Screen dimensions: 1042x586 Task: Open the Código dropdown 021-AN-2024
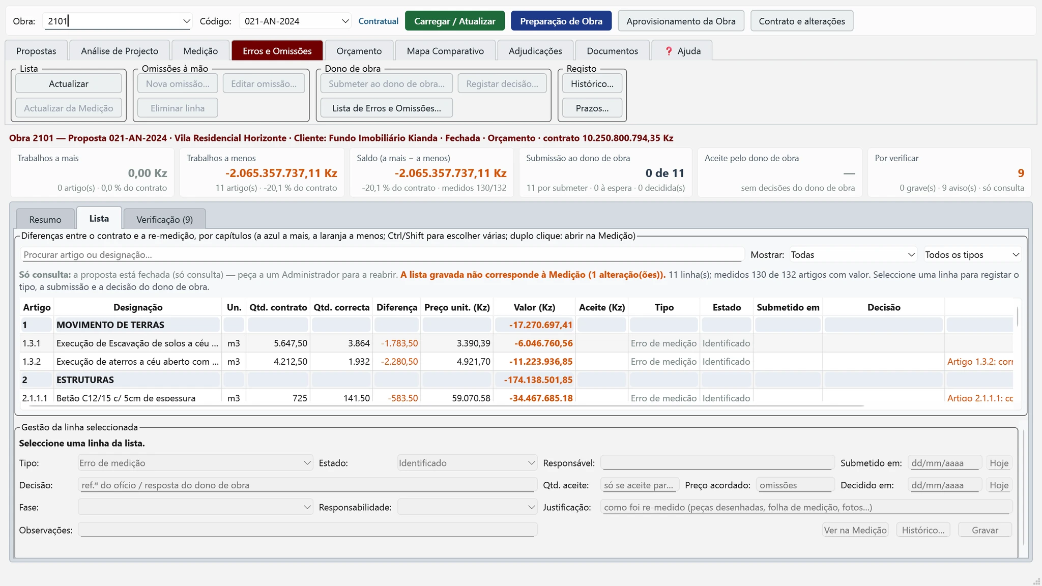[x=295, y=21]
